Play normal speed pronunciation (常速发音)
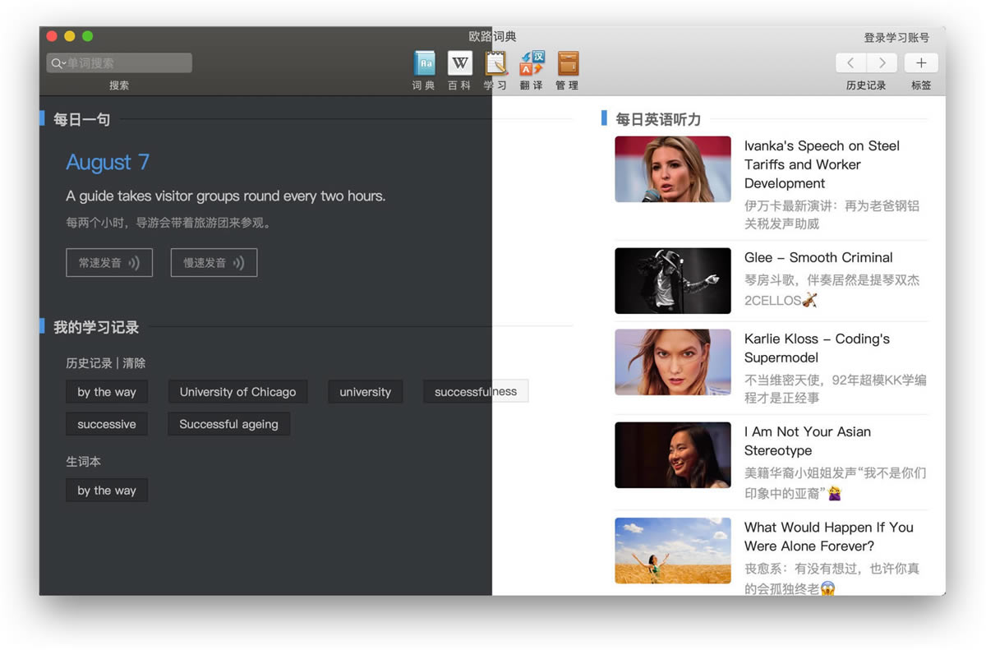Viewport: 986px width, 650px height. (x=109, y=263)
